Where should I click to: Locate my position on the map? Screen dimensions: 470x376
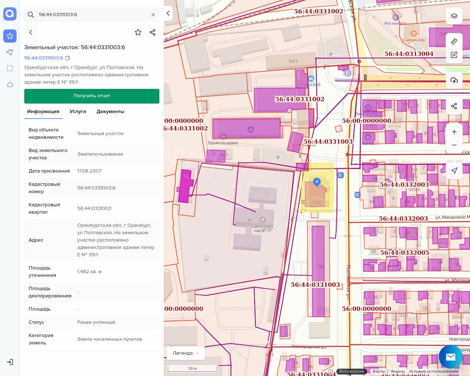pyautogui.click(x=454, y=170)
